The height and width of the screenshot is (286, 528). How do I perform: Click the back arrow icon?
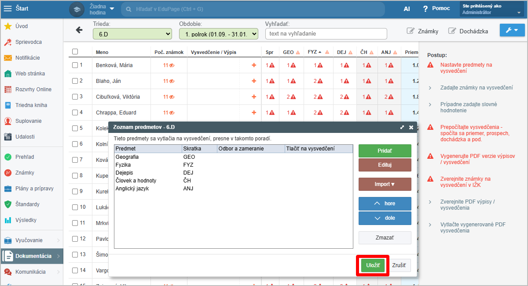tap(79, 30)
